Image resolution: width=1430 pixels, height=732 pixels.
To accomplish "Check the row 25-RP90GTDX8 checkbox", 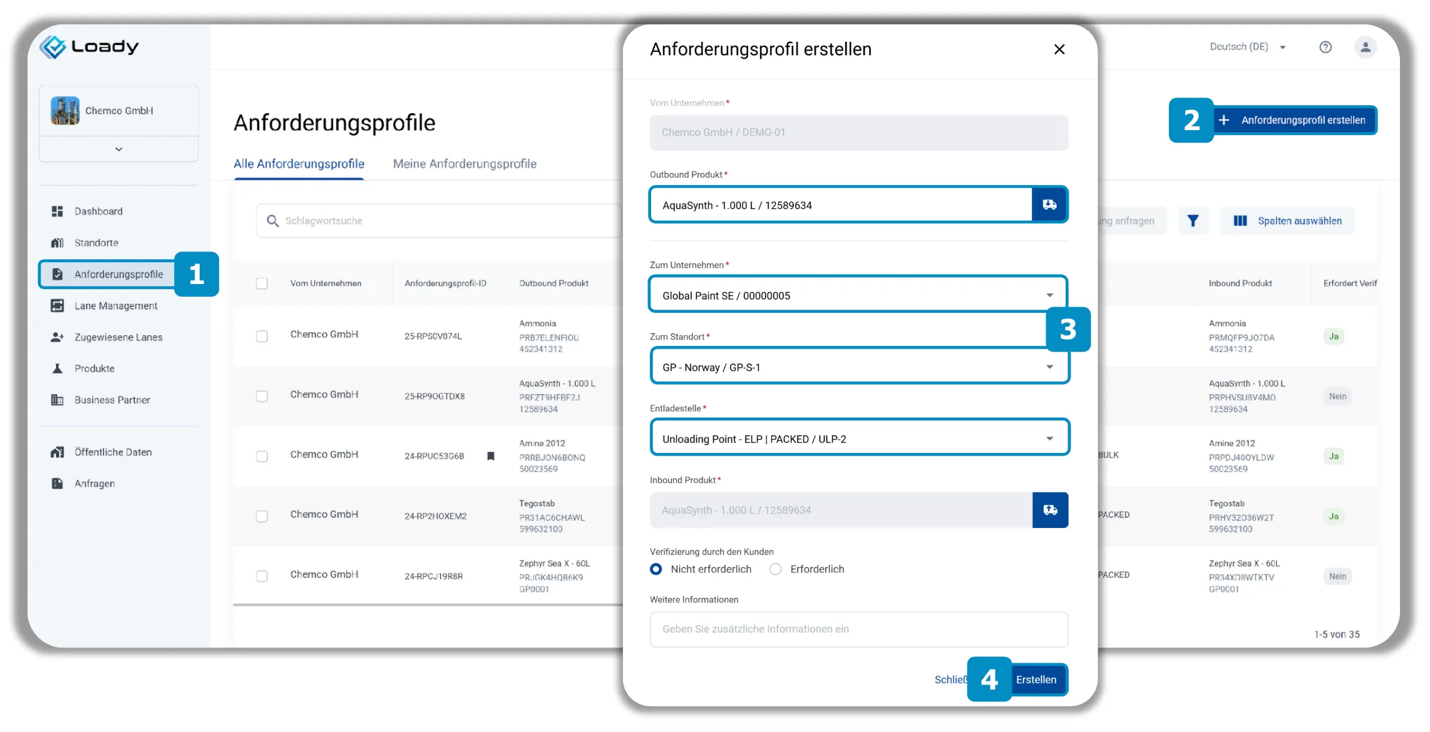I will (262, 396).
